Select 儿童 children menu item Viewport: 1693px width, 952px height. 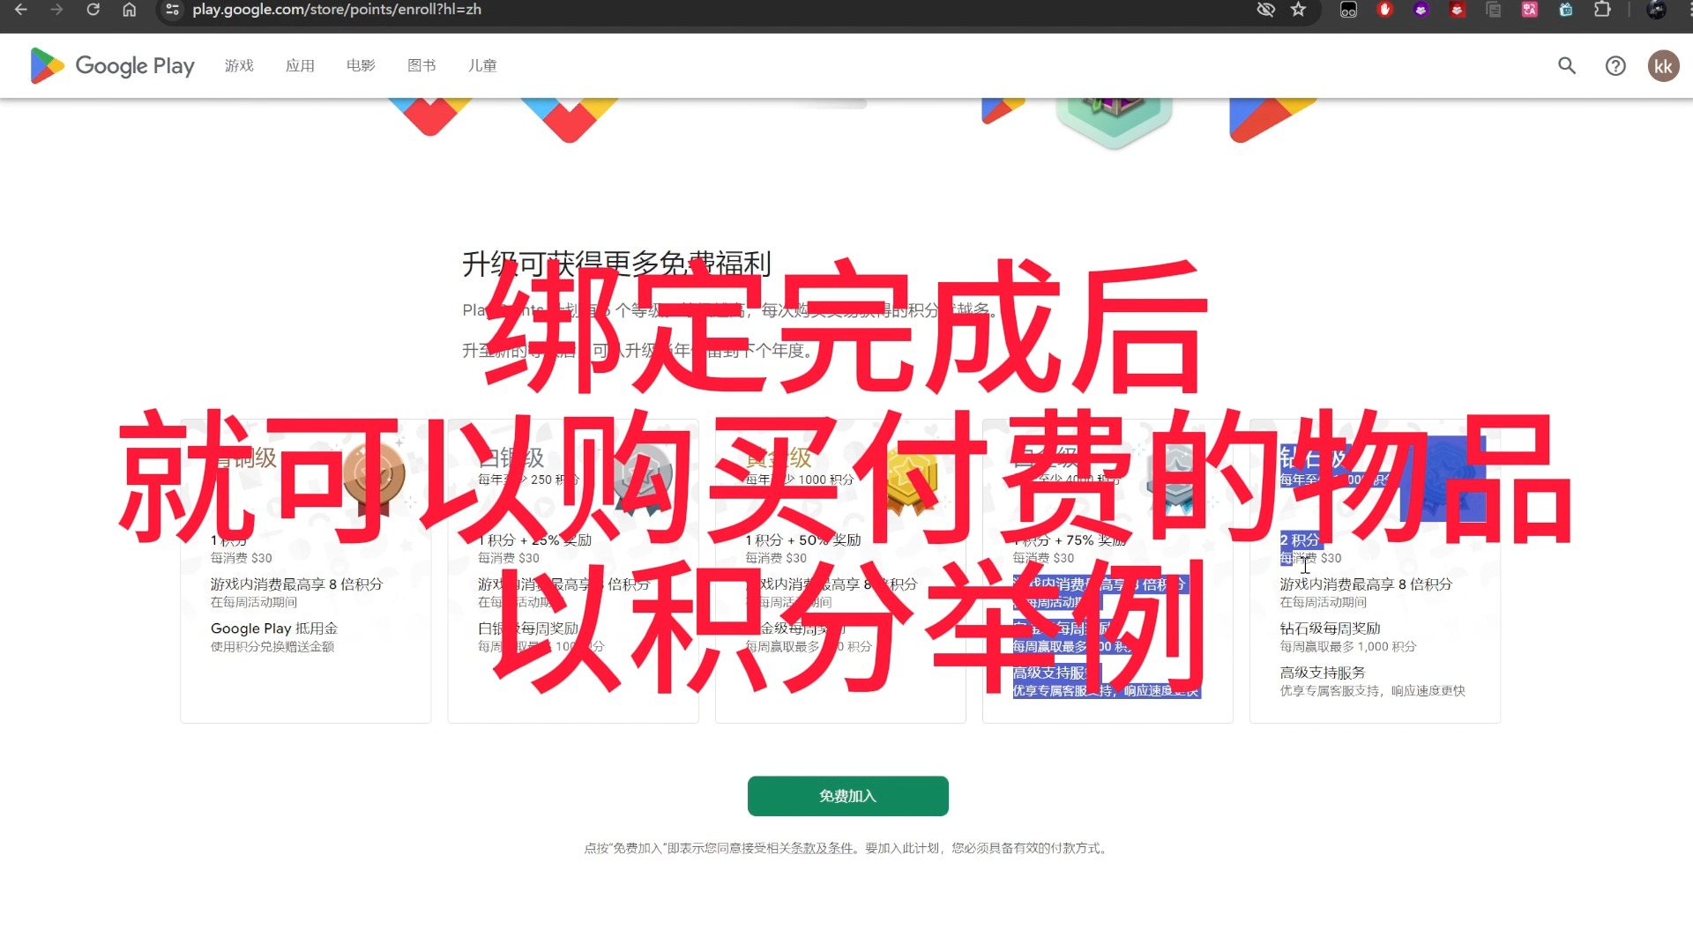484,65
